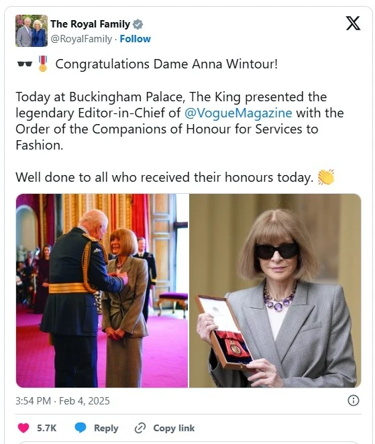Click the medal emoji in tweet
Screen dimensions: 375x444
point(43,64)
